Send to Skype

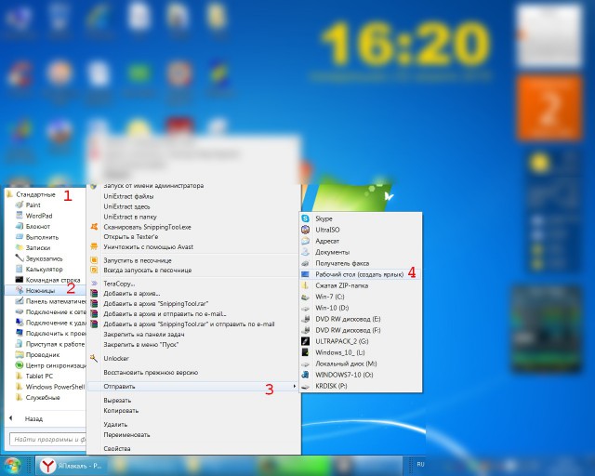(x=324, y=218)
